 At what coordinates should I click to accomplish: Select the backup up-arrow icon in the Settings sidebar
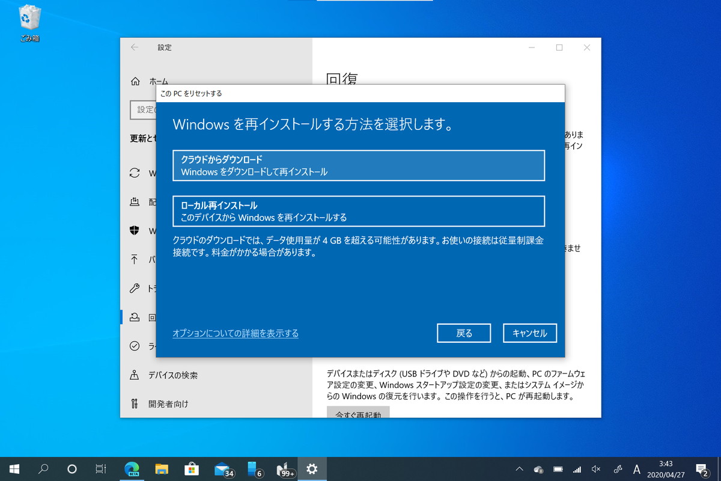click(135, 260)
